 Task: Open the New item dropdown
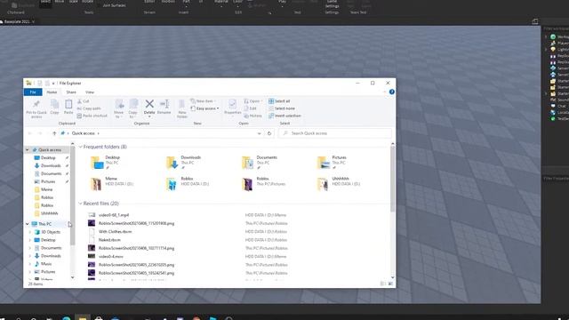(x=204, y=101)
